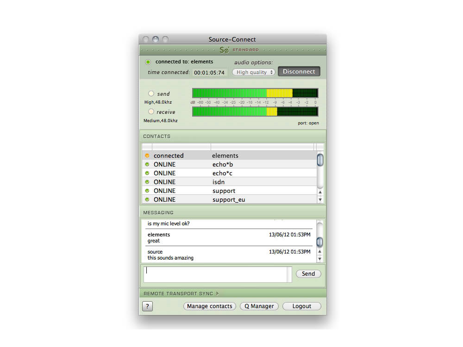Click the High,48.0khz send label
This screenshot has width=463, height=347.
click(x=158, y=102)
